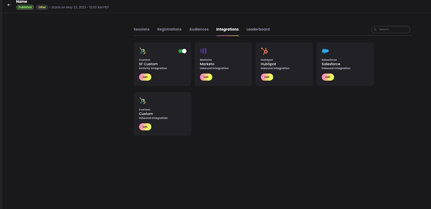Edit the SF Custom integration
The image size is (431, 209).
pos(145,77)
